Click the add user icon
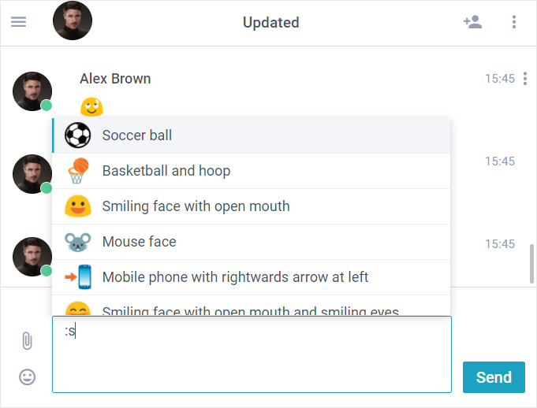 pyautogui.click(x=472, y=22)
